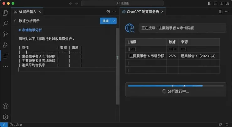This screenshot has width=232, height=127.
Task: Toggle primary side bar layout icon
Action: click(x=209, y=3)
